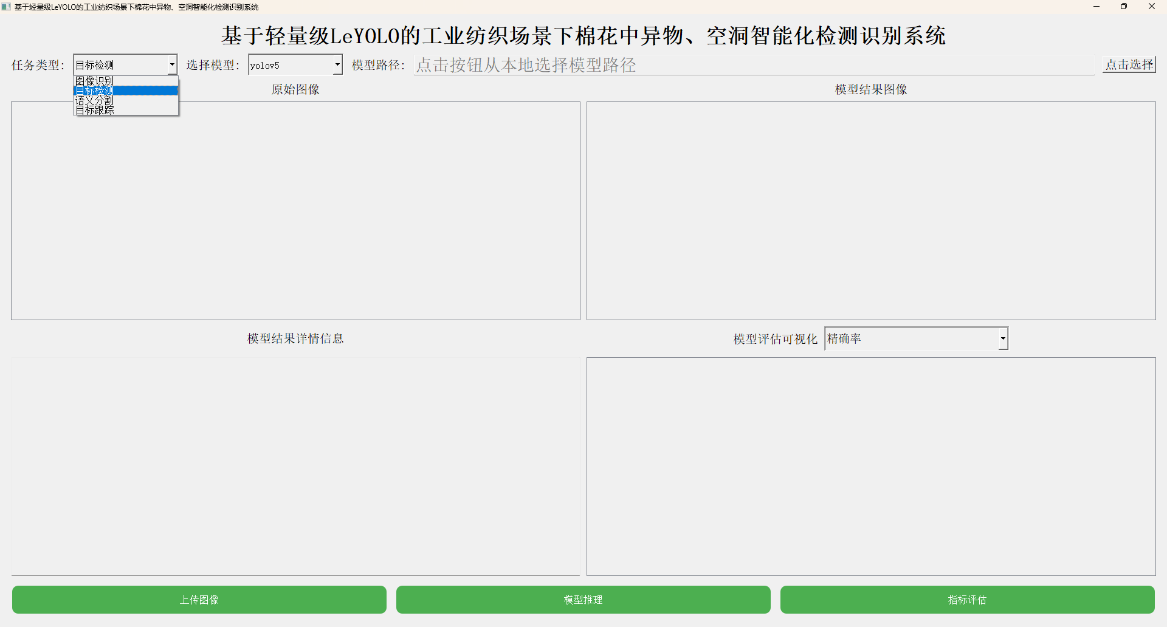Click the 原始图像 label text
Image resolution: width=1167 pixels, height=627 pixels.
(x=295, y=89)
